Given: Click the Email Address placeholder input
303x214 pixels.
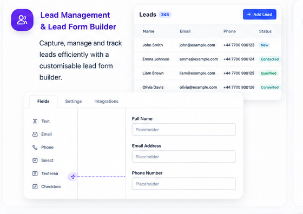Looking at the screenshot, I should click(184, 157).
